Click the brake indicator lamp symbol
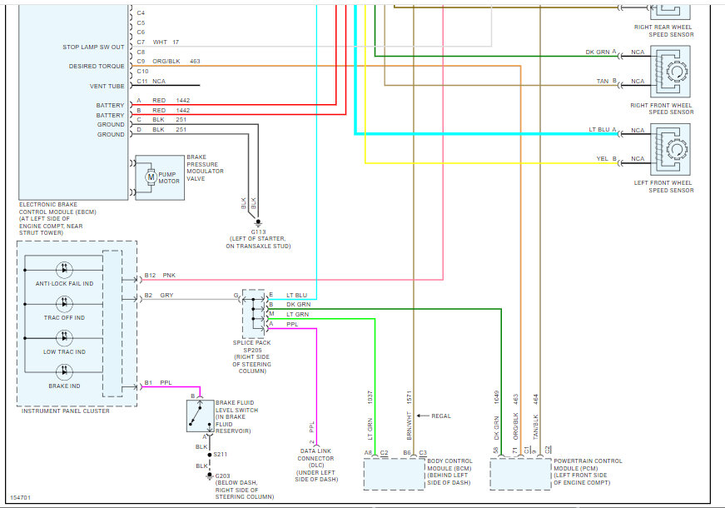This screenshot has width=725, height=508. (x=64, y=372)
